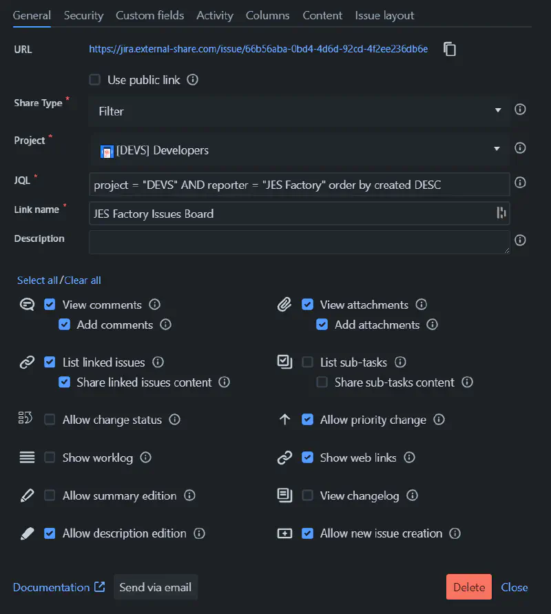Click info icon beside Share sub-tasks content
Image resolution: width=551 pixels, height=614 pixels.
(467, 382)
